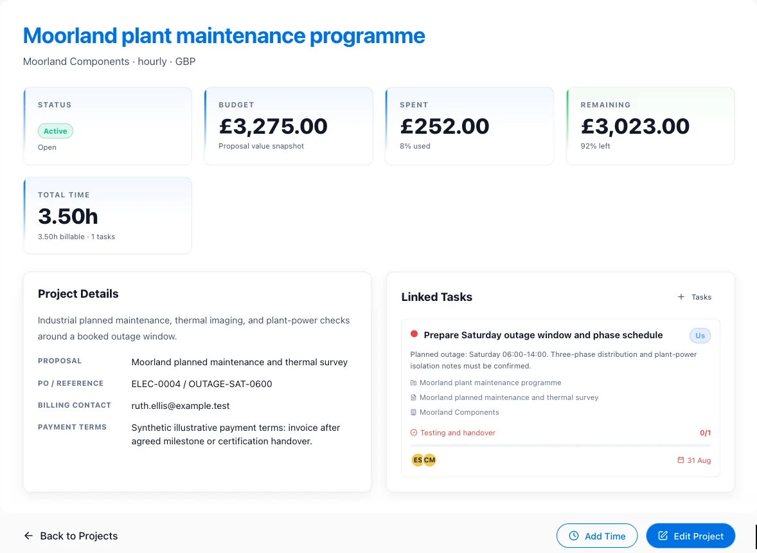
Task: Open the Edit Project button
Action: coord(690,536)
